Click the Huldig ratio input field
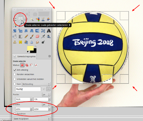143x121 pixels. [28, 89]
